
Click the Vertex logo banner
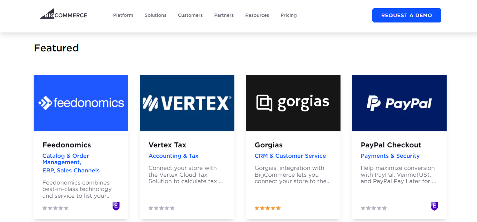[x=187, y=103]
